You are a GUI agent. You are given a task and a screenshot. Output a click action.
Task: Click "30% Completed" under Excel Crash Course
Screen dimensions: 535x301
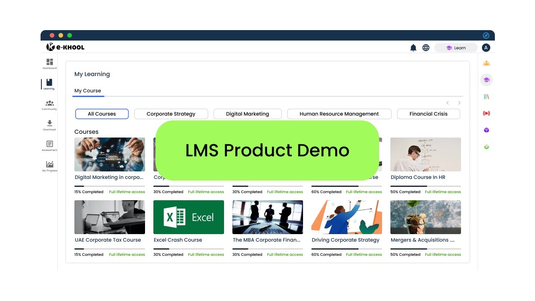(x=168, y=255)
